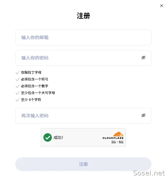Open the Cloudflare 帮助 link
The width and height of the screenshot is (167, 178).
pos(121,142)
